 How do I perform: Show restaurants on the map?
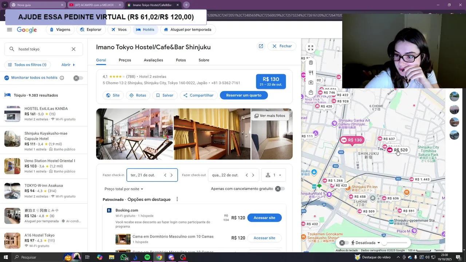pos(311,73)
